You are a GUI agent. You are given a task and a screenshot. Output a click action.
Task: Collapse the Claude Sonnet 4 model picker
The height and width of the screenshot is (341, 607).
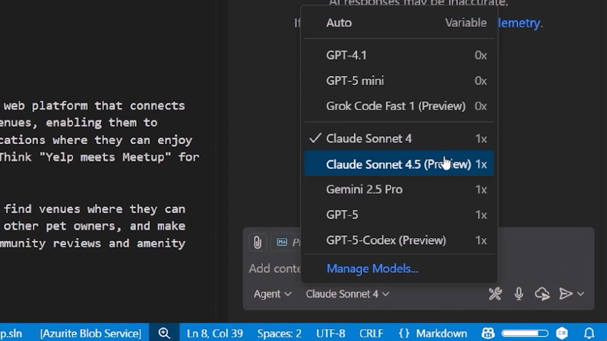point(348,294)
